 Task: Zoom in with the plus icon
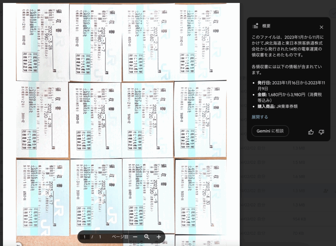coord(159,237)
